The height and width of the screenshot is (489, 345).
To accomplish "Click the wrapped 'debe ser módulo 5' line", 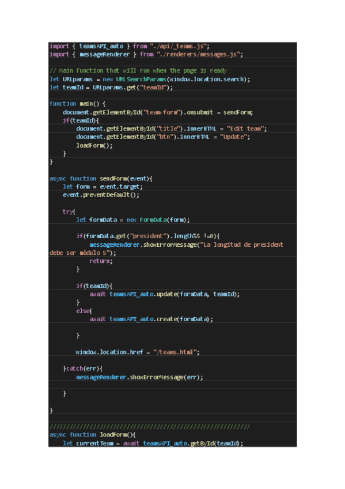I will (83, 253).
